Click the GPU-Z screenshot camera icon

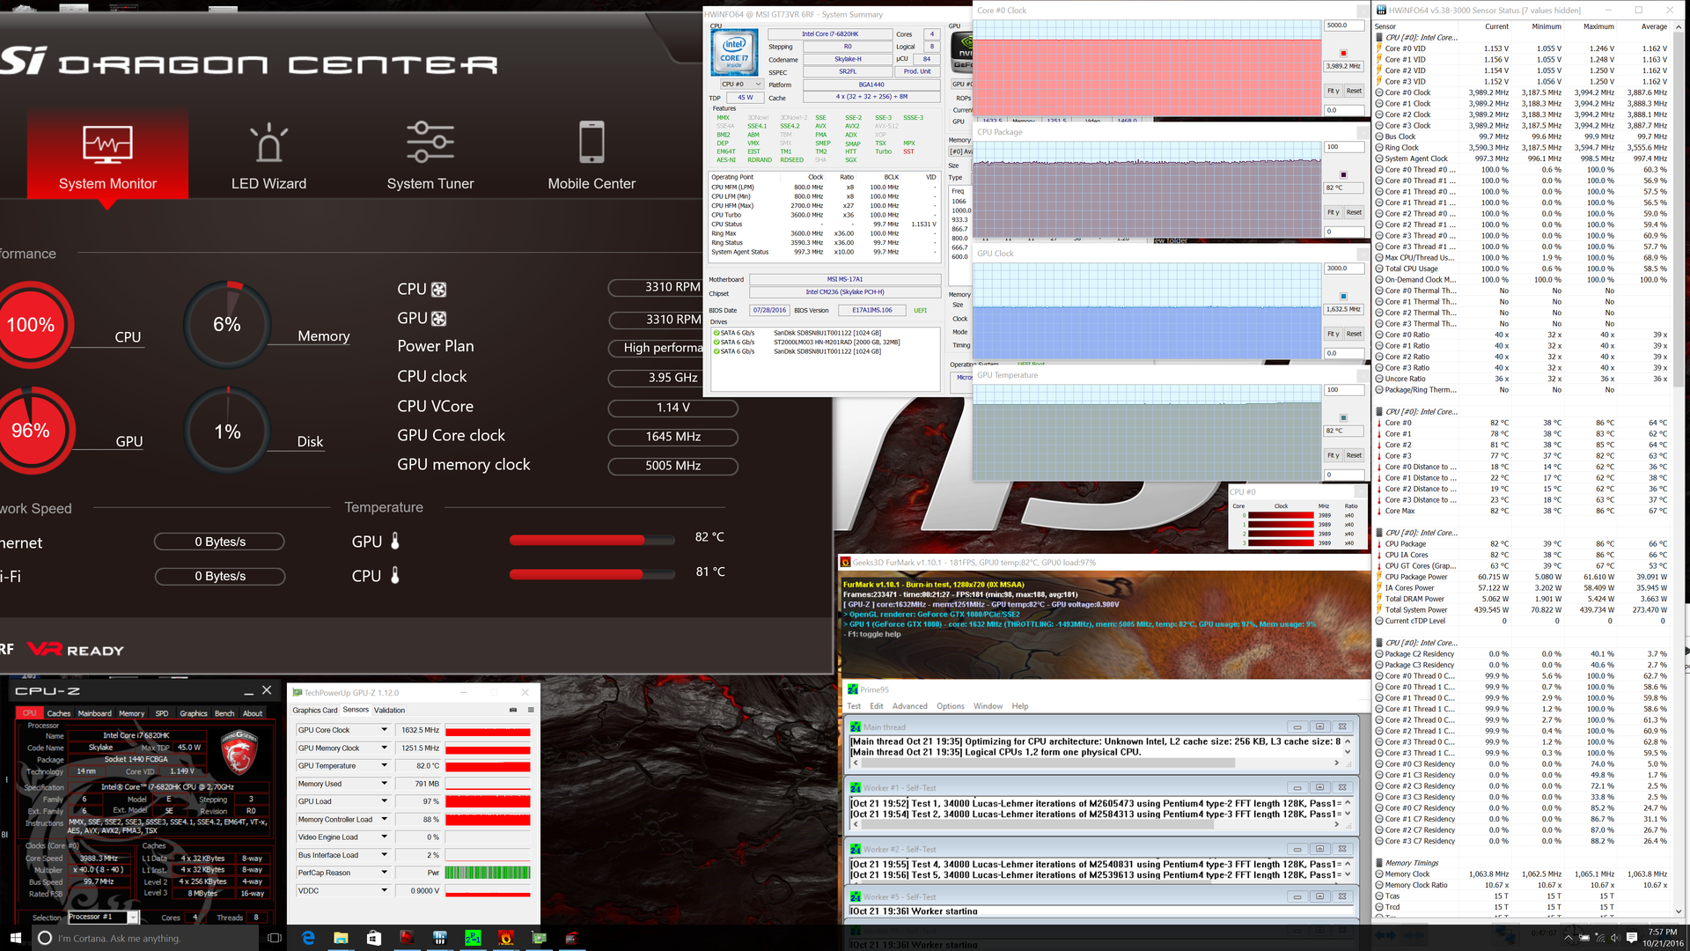coord(513,710)
